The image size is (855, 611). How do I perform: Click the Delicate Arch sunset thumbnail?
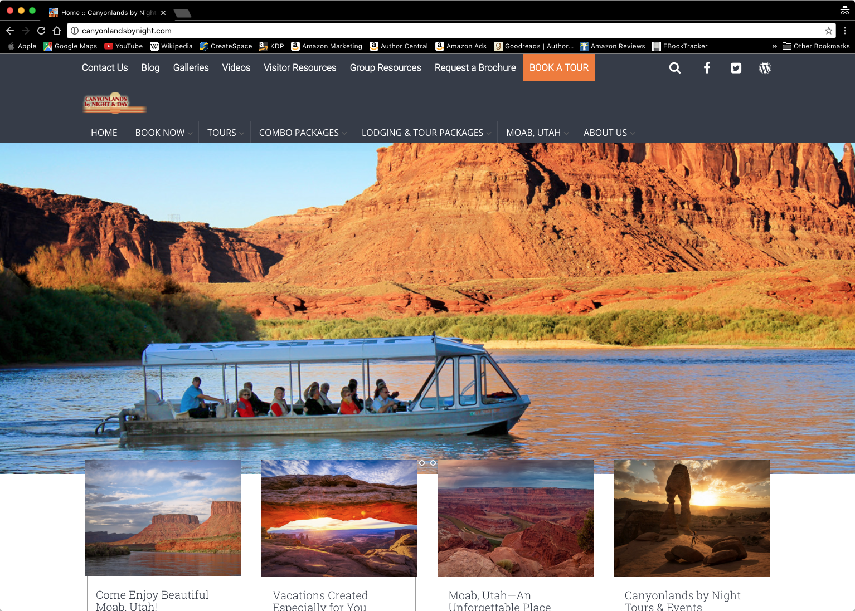(x=691, y=518)
